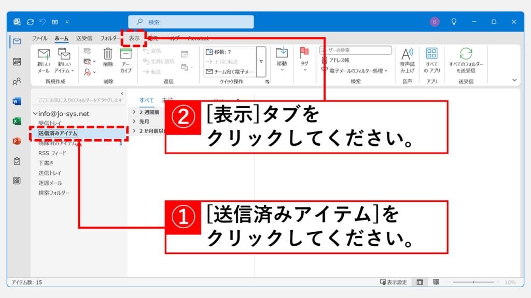Open the ファイル tab
This screenshot has height=298, width=531.
39,38
